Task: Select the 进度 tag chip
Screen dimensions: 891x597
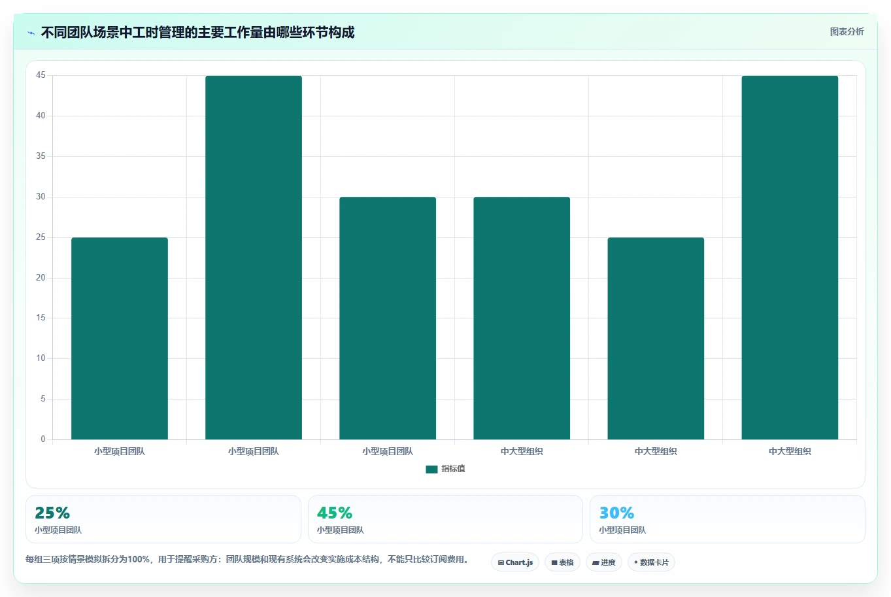Action: click(x=604, y=562)
